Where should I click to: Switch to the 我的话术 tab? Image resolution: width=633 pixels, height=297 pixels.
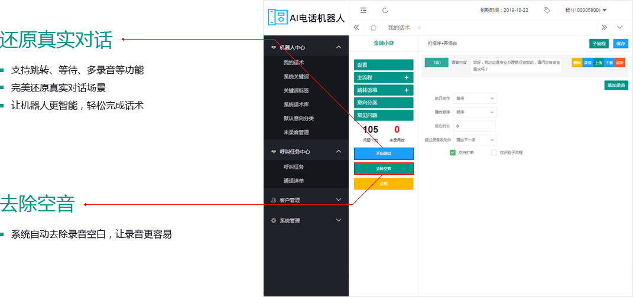click(398, 28)
